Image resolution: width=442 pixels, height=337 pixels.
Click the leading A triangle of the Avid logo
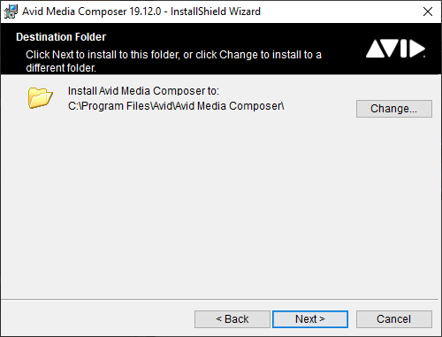tap(375, 50)
